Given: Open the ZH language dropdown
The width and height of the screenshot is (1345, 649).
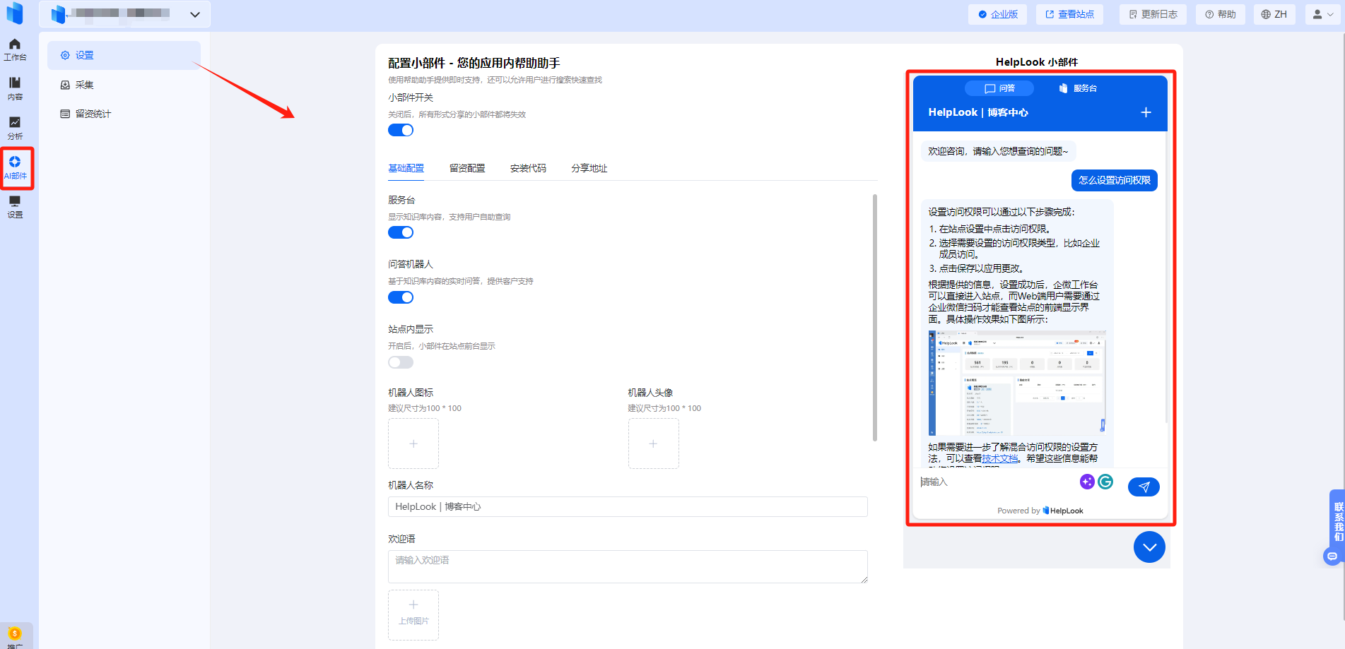Looking at the screenshot, I should [x=1274, y=14].
